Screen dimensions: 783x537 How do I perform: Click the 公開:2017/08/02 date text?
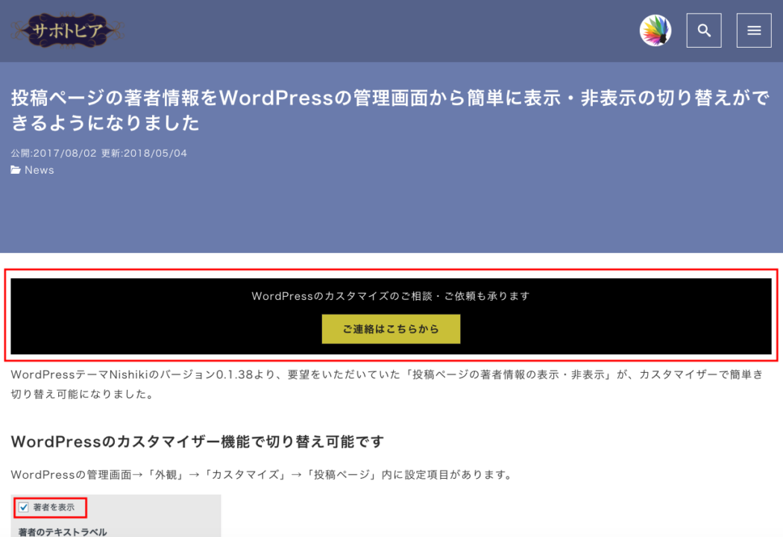[54, 153]
